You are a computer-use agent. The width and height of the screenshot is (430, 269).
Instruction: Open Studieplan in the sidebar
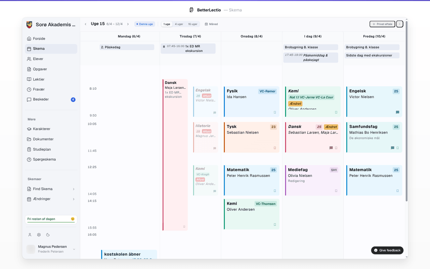click(51, 149)
